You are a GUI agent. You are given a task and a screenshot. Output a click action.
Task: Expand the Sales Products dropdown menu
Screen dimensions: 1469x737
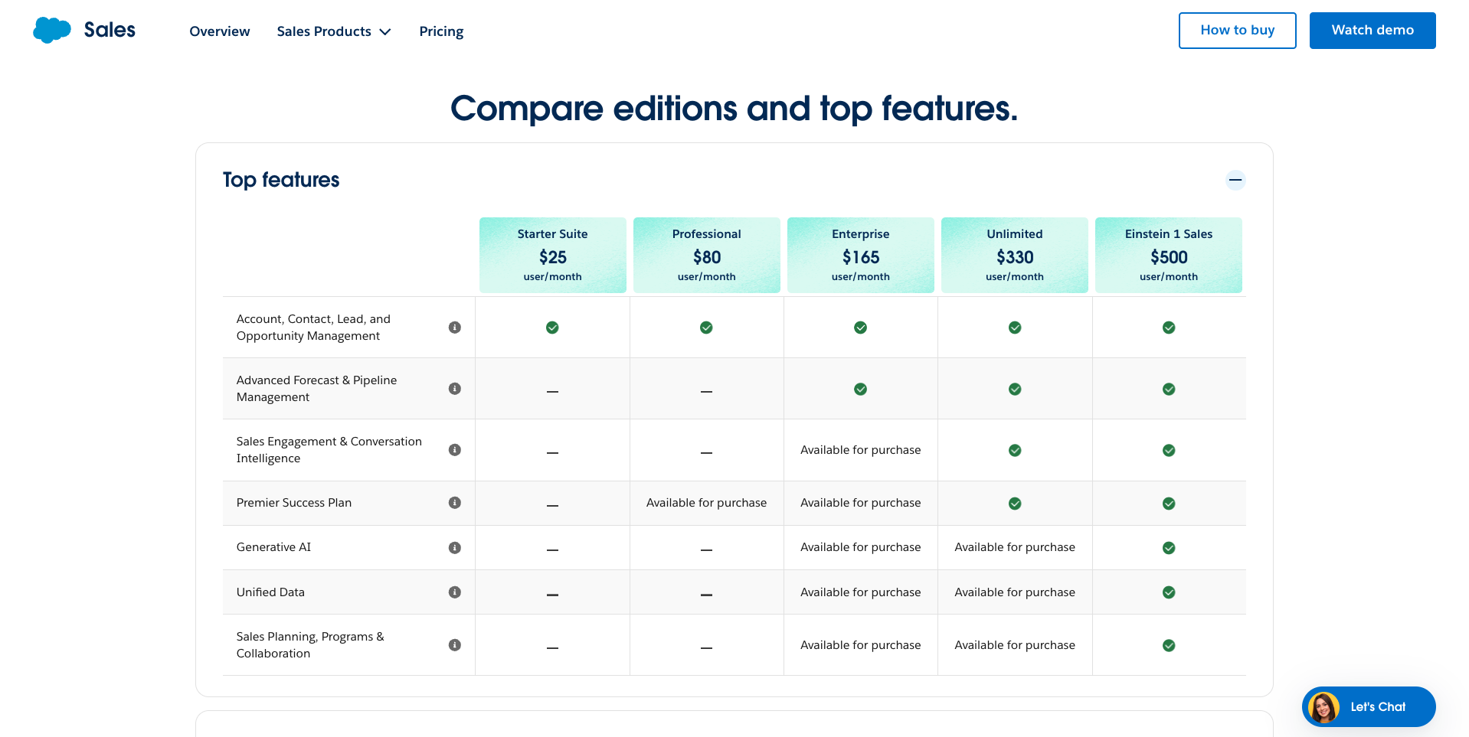click(334, 31)
